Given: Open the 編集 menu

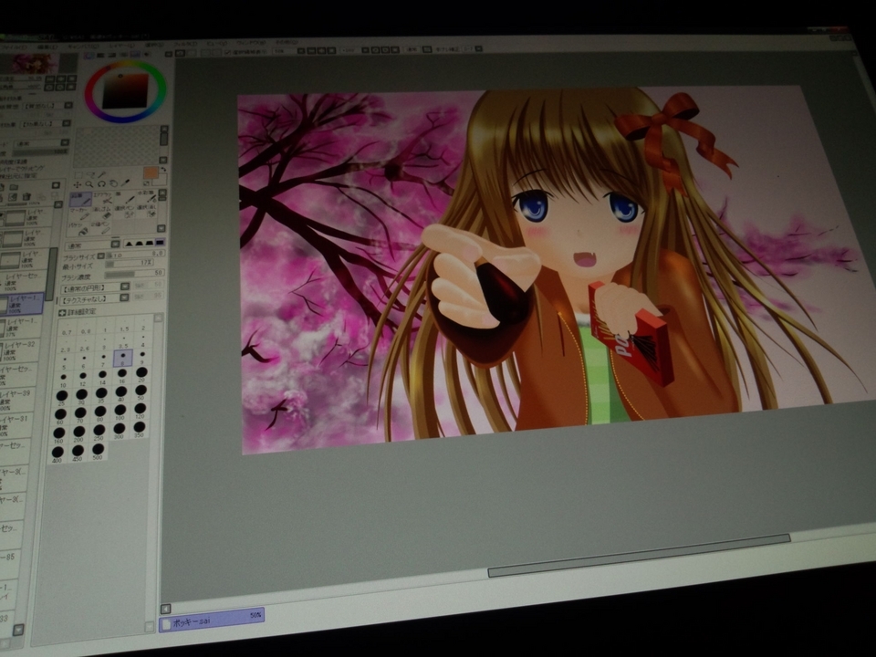Looking at the screenshot, I should coord(47,47).
